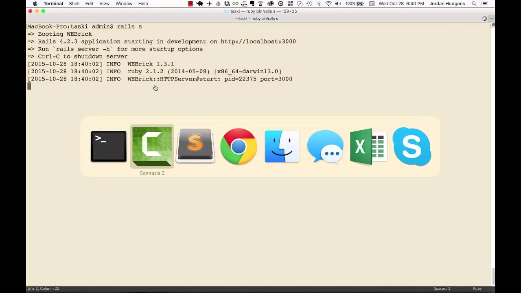Image resolution: width=521 pixels, height=293 pixels.
Task: Open Notification Center
Action: tap(484, 4)
